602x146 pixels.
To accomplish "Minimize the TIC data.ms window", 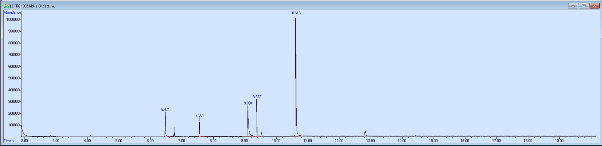I will click(x=573, y=6).
